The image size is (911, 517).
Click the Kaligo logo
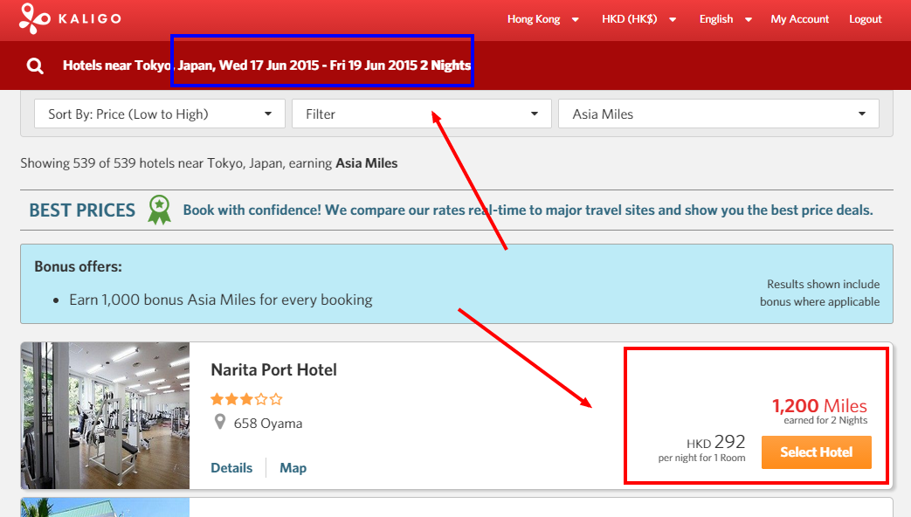point(70,18)
